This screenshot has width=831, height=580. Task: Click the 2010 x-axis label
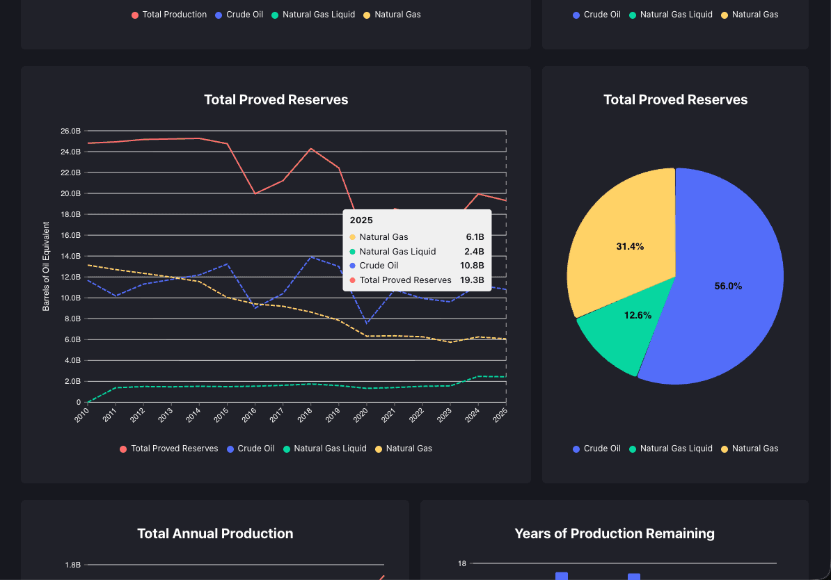pyautogui.click(x=81, y=415)
